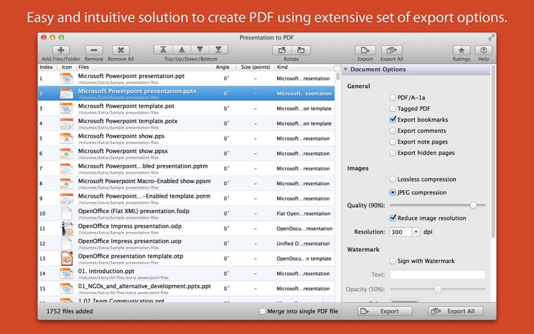Select 01_NGOs_and_alternative_development.pptx.ppt file
This screenshot has width=534, height=334.
186,289
